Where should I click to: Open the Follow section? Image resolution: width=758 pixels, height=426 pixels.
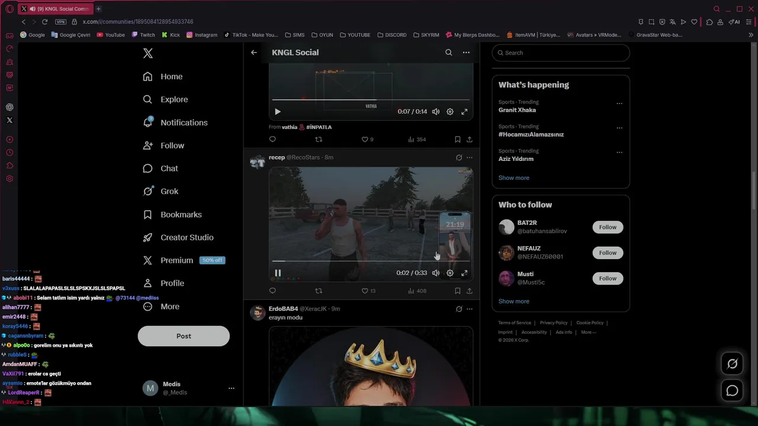tap(163, 146)
